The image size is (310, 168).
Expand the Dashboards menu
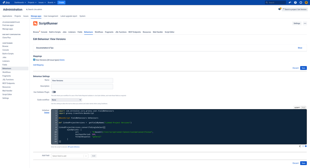tap(20, 2)
